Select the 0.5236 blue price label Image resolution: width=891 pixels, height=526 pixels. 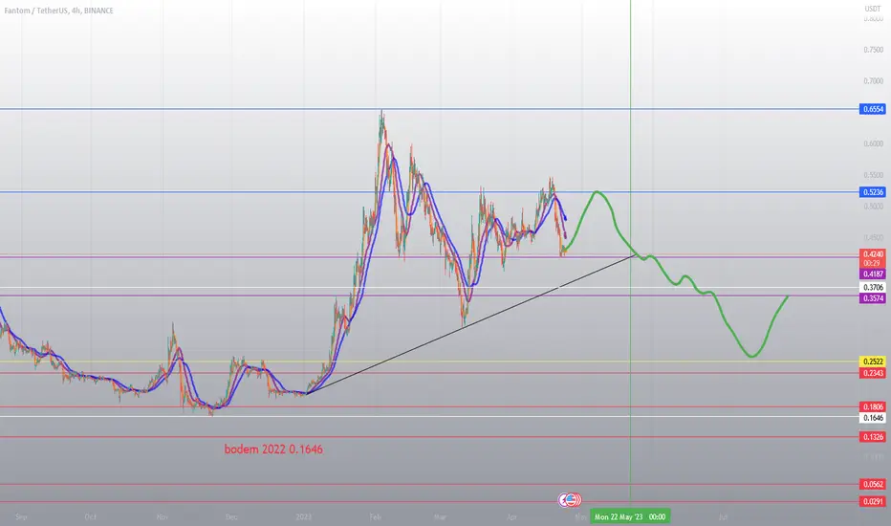point(873,191)
